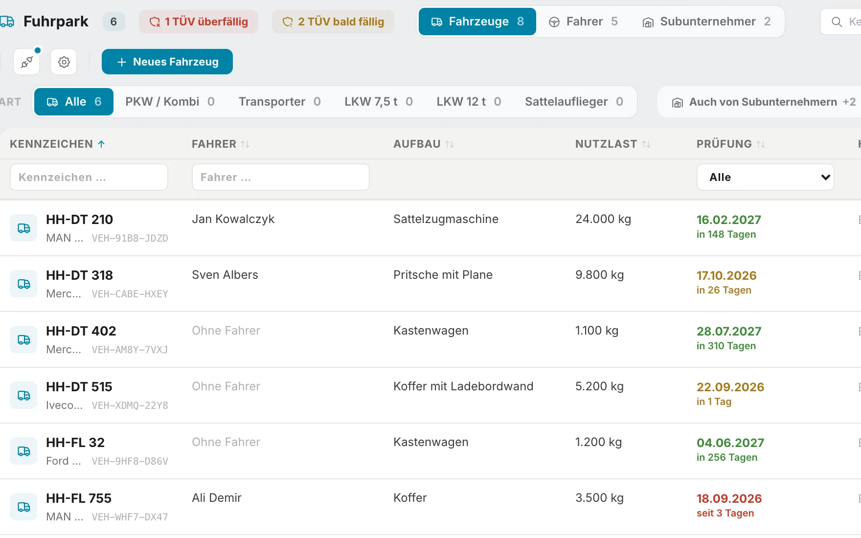Sort by Prüfung column arrows

pyautogui.click(x=761, y=144)
